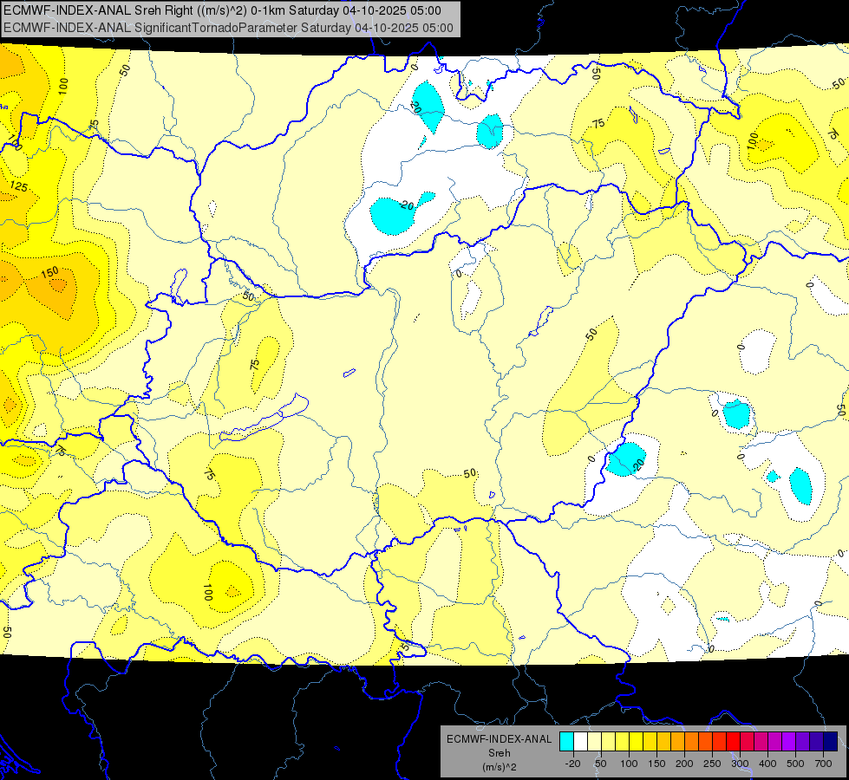Viewport: 849px width, 780px height.
Task: Click the '700' tick value on the legend scale
Action: tap(823, 764)
